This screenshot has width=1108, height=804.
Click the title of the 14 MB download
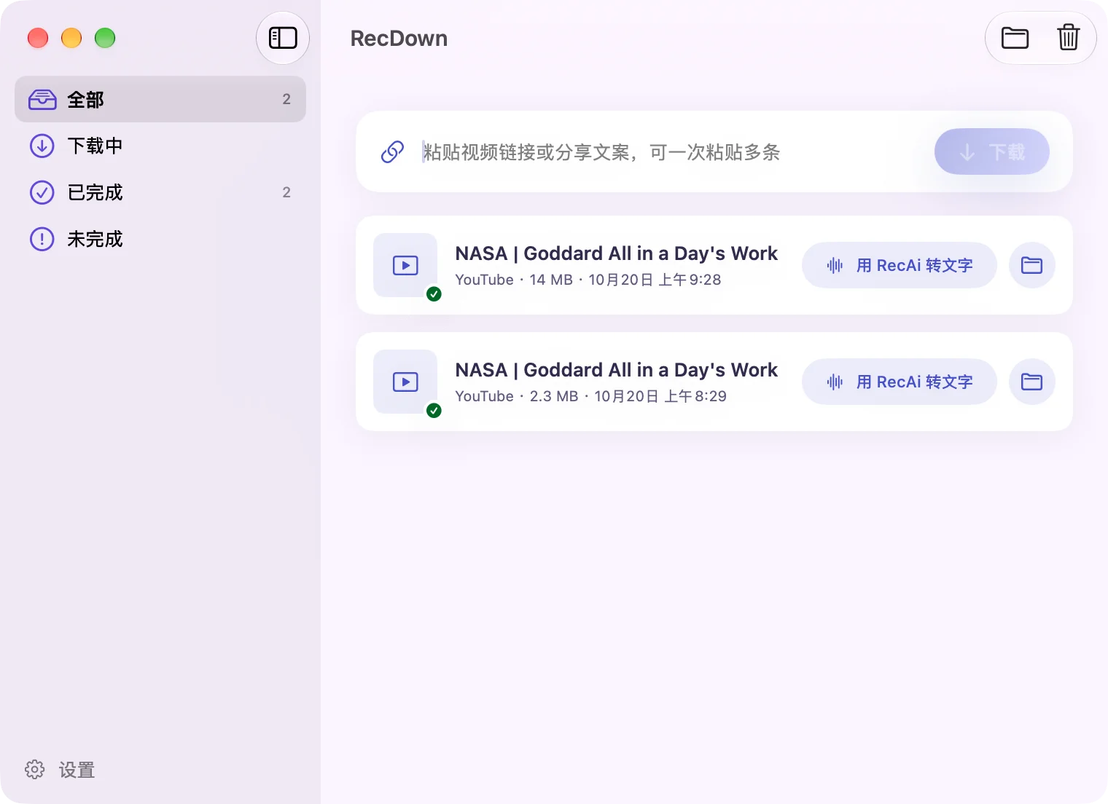(x=616, y=253)
